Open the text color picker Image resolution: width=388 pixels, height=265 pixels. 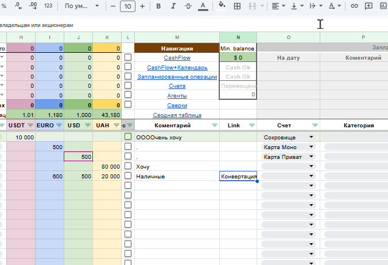(x=203, y=6)
